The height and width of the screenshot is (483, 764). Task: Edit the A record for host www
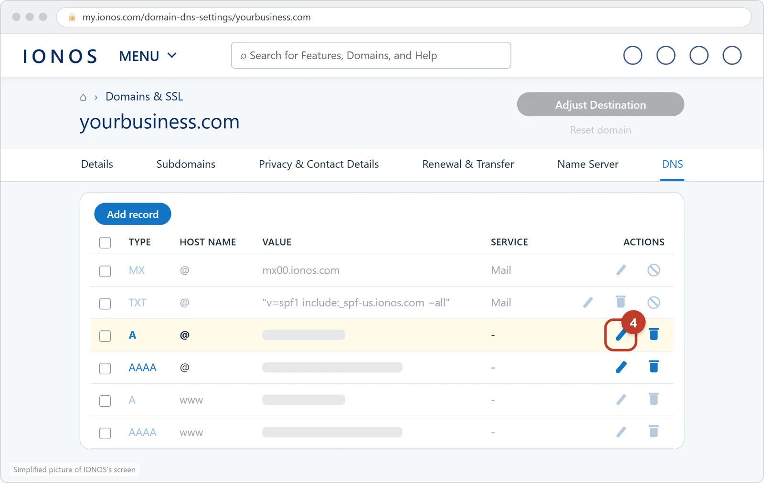(x=621, y=400)
